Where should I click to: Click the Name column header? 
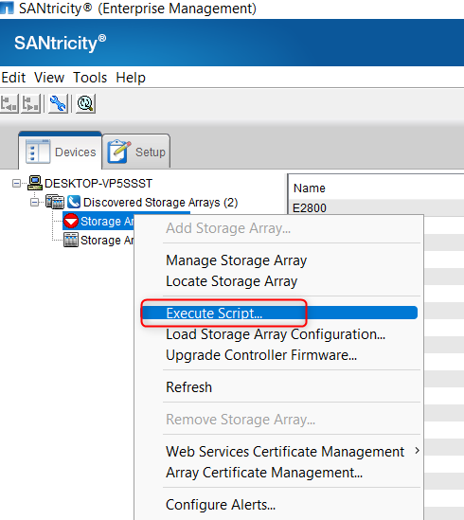coord(309,188)
